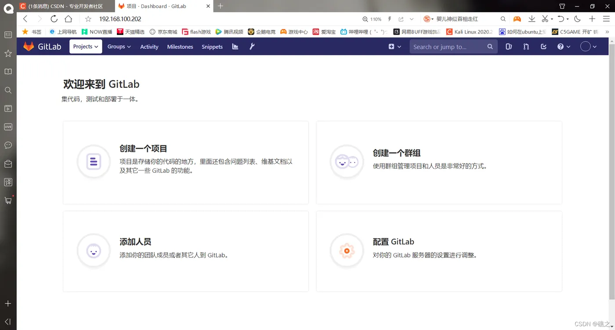The height and width of the screenshot is (330, 615).
Task: Open Admin Area wrench icon
Action: [252, 47]
